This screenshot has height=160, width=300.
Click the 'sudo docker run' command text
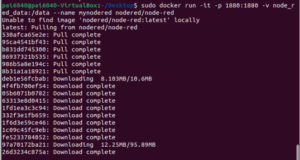168,5
